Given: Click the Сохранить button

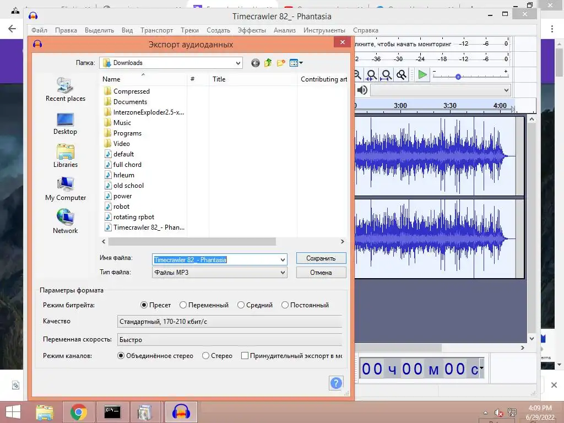Looking at the screenshot, I should point(321,258).
